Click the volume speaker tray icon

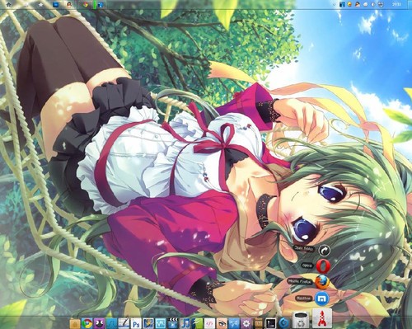click(x=373, y=4)
